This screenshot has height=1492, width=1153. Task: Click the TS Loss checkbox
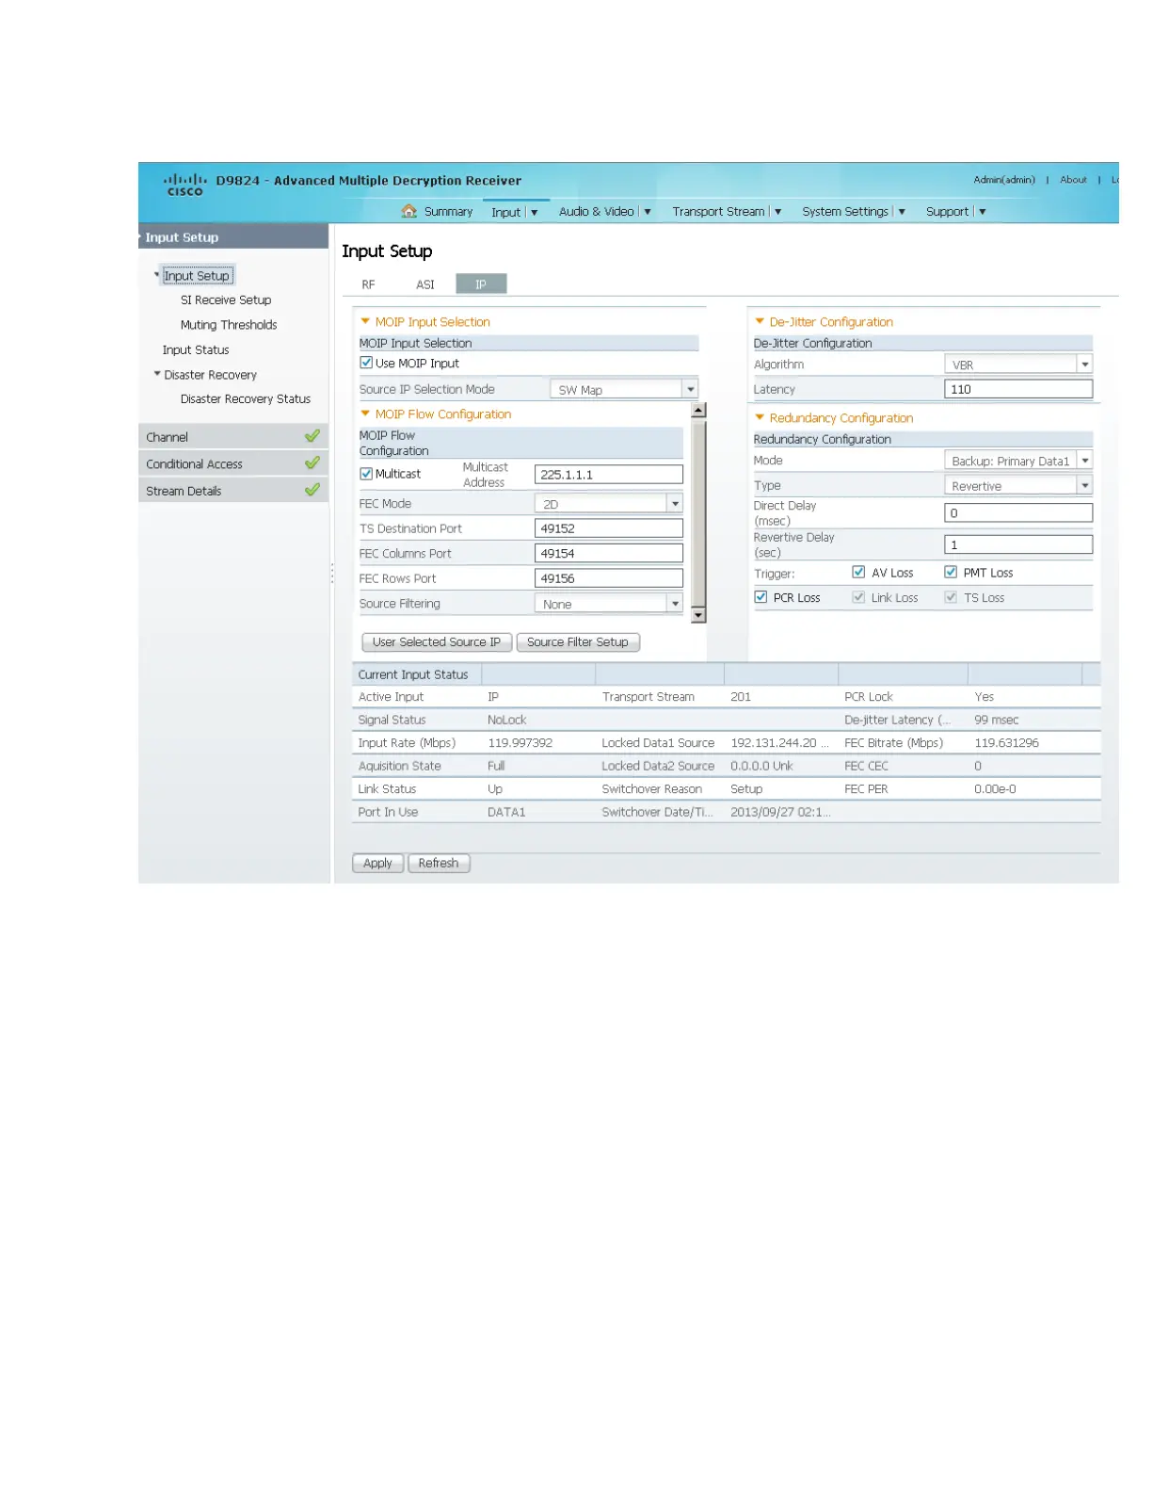click(951, 596)
